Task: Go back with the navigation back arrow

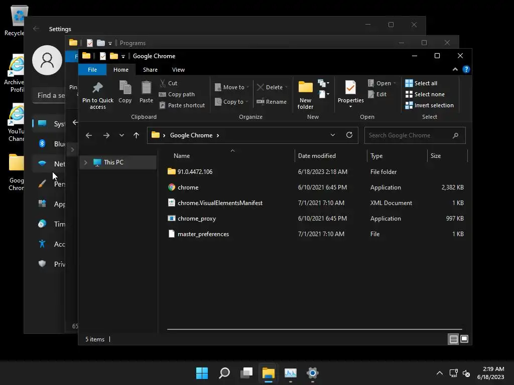Action: tap(89, 135)
